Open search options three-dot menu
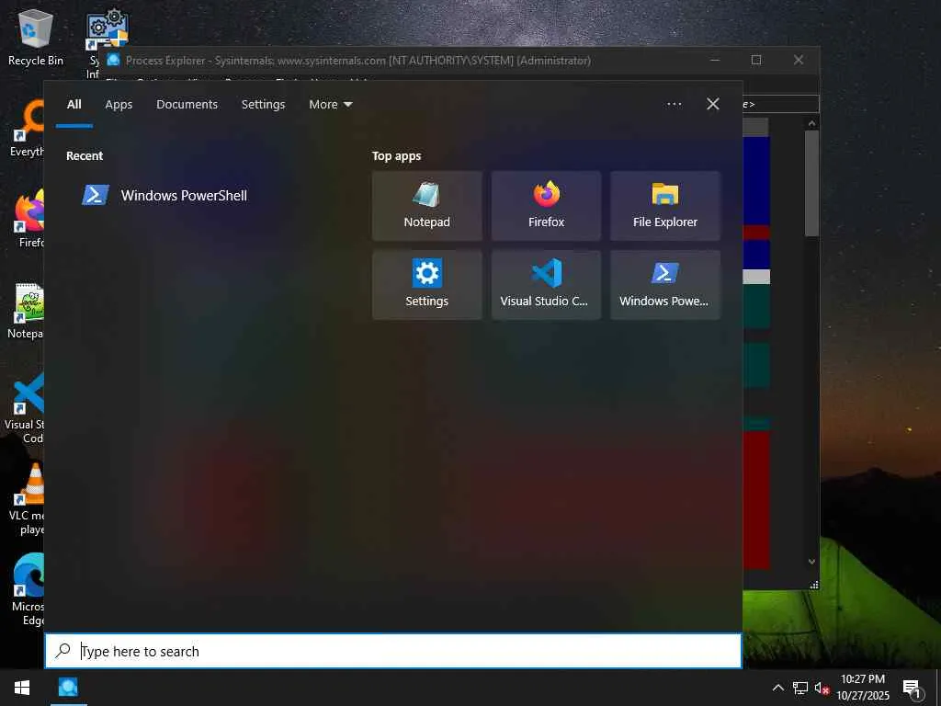Viewport: 941px width, 706px height. [674, 104]
